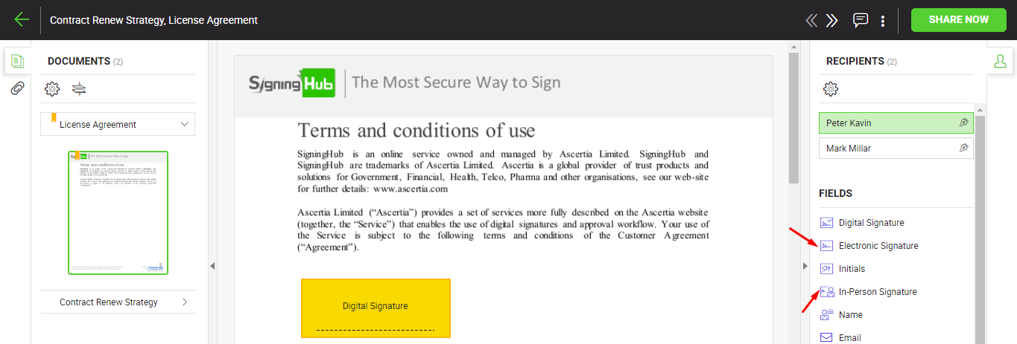Viewport: 1017px width, 344px height.
Task: Collapse the left documents panel arrow
Action: pos(212,265)
